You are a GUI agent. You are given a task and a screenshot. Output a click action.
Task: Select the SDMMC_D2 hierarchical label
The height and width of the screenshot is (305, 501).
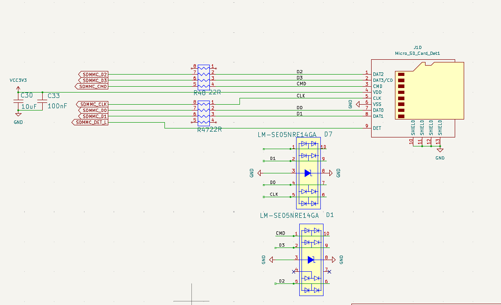[94, 74]
